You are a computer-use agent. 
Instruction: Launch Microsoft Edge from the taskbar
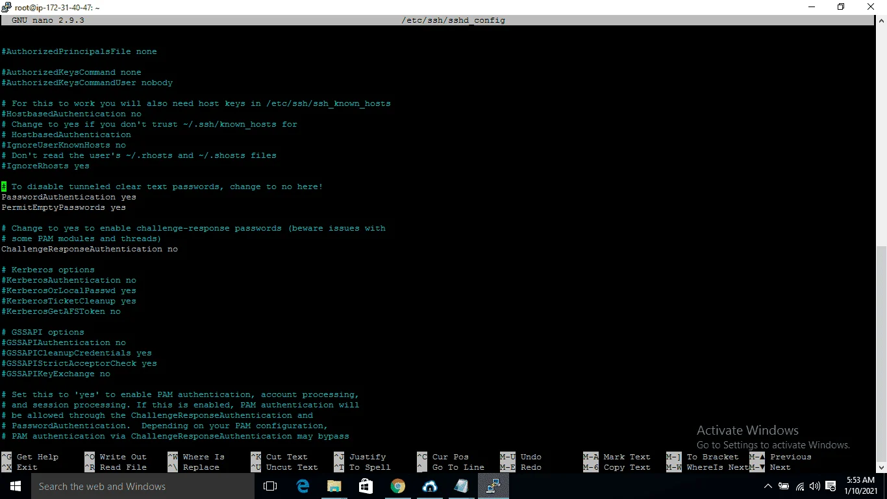click(303, 486)
